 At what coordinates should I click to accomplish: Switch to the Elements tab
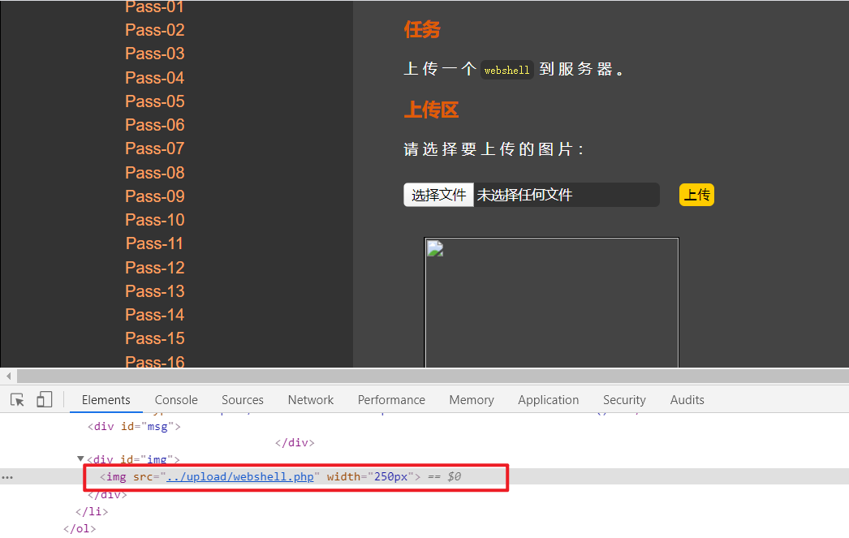(x=106, y=400)
